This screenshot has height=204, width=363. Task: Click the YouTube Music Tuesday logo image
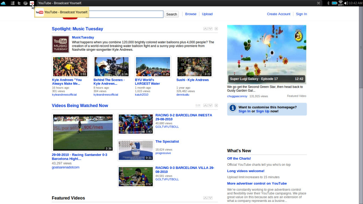pos(61,44)
